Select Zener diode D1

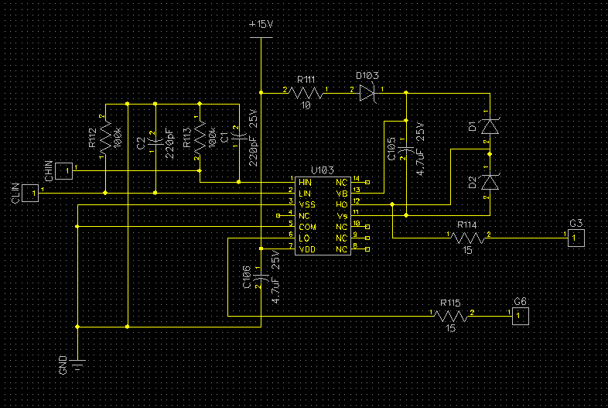(x=490, y=126)
